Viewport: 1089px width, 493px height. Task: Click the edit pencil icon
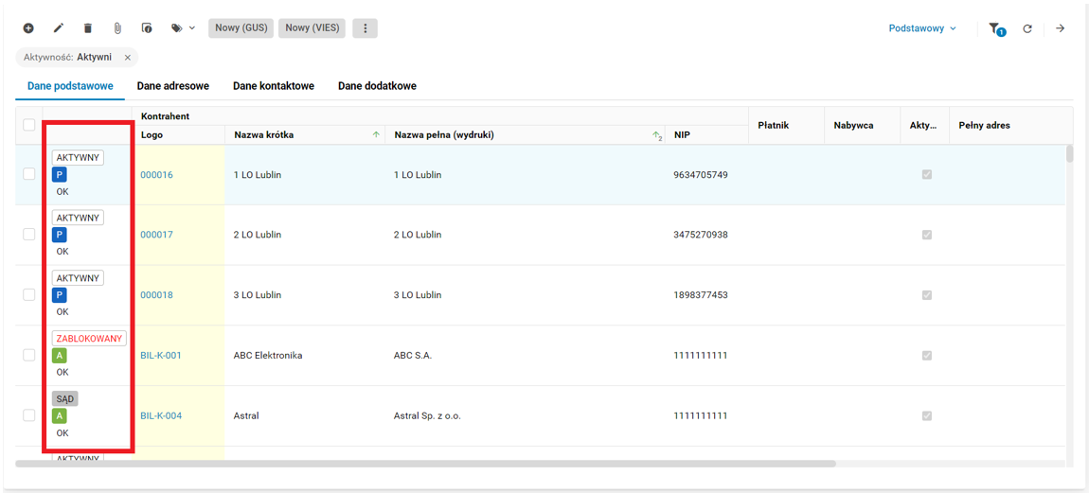click(59, 28)
